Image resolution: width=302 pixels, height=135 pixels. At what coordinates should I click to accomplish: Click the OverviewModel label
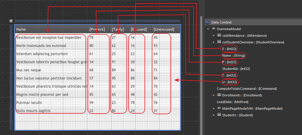(229, 29)
